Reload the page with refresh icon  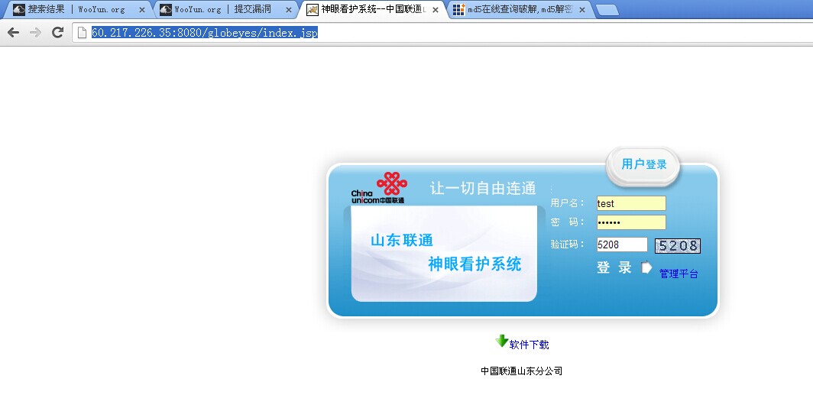pyautogui.click(x=57, y=32)
